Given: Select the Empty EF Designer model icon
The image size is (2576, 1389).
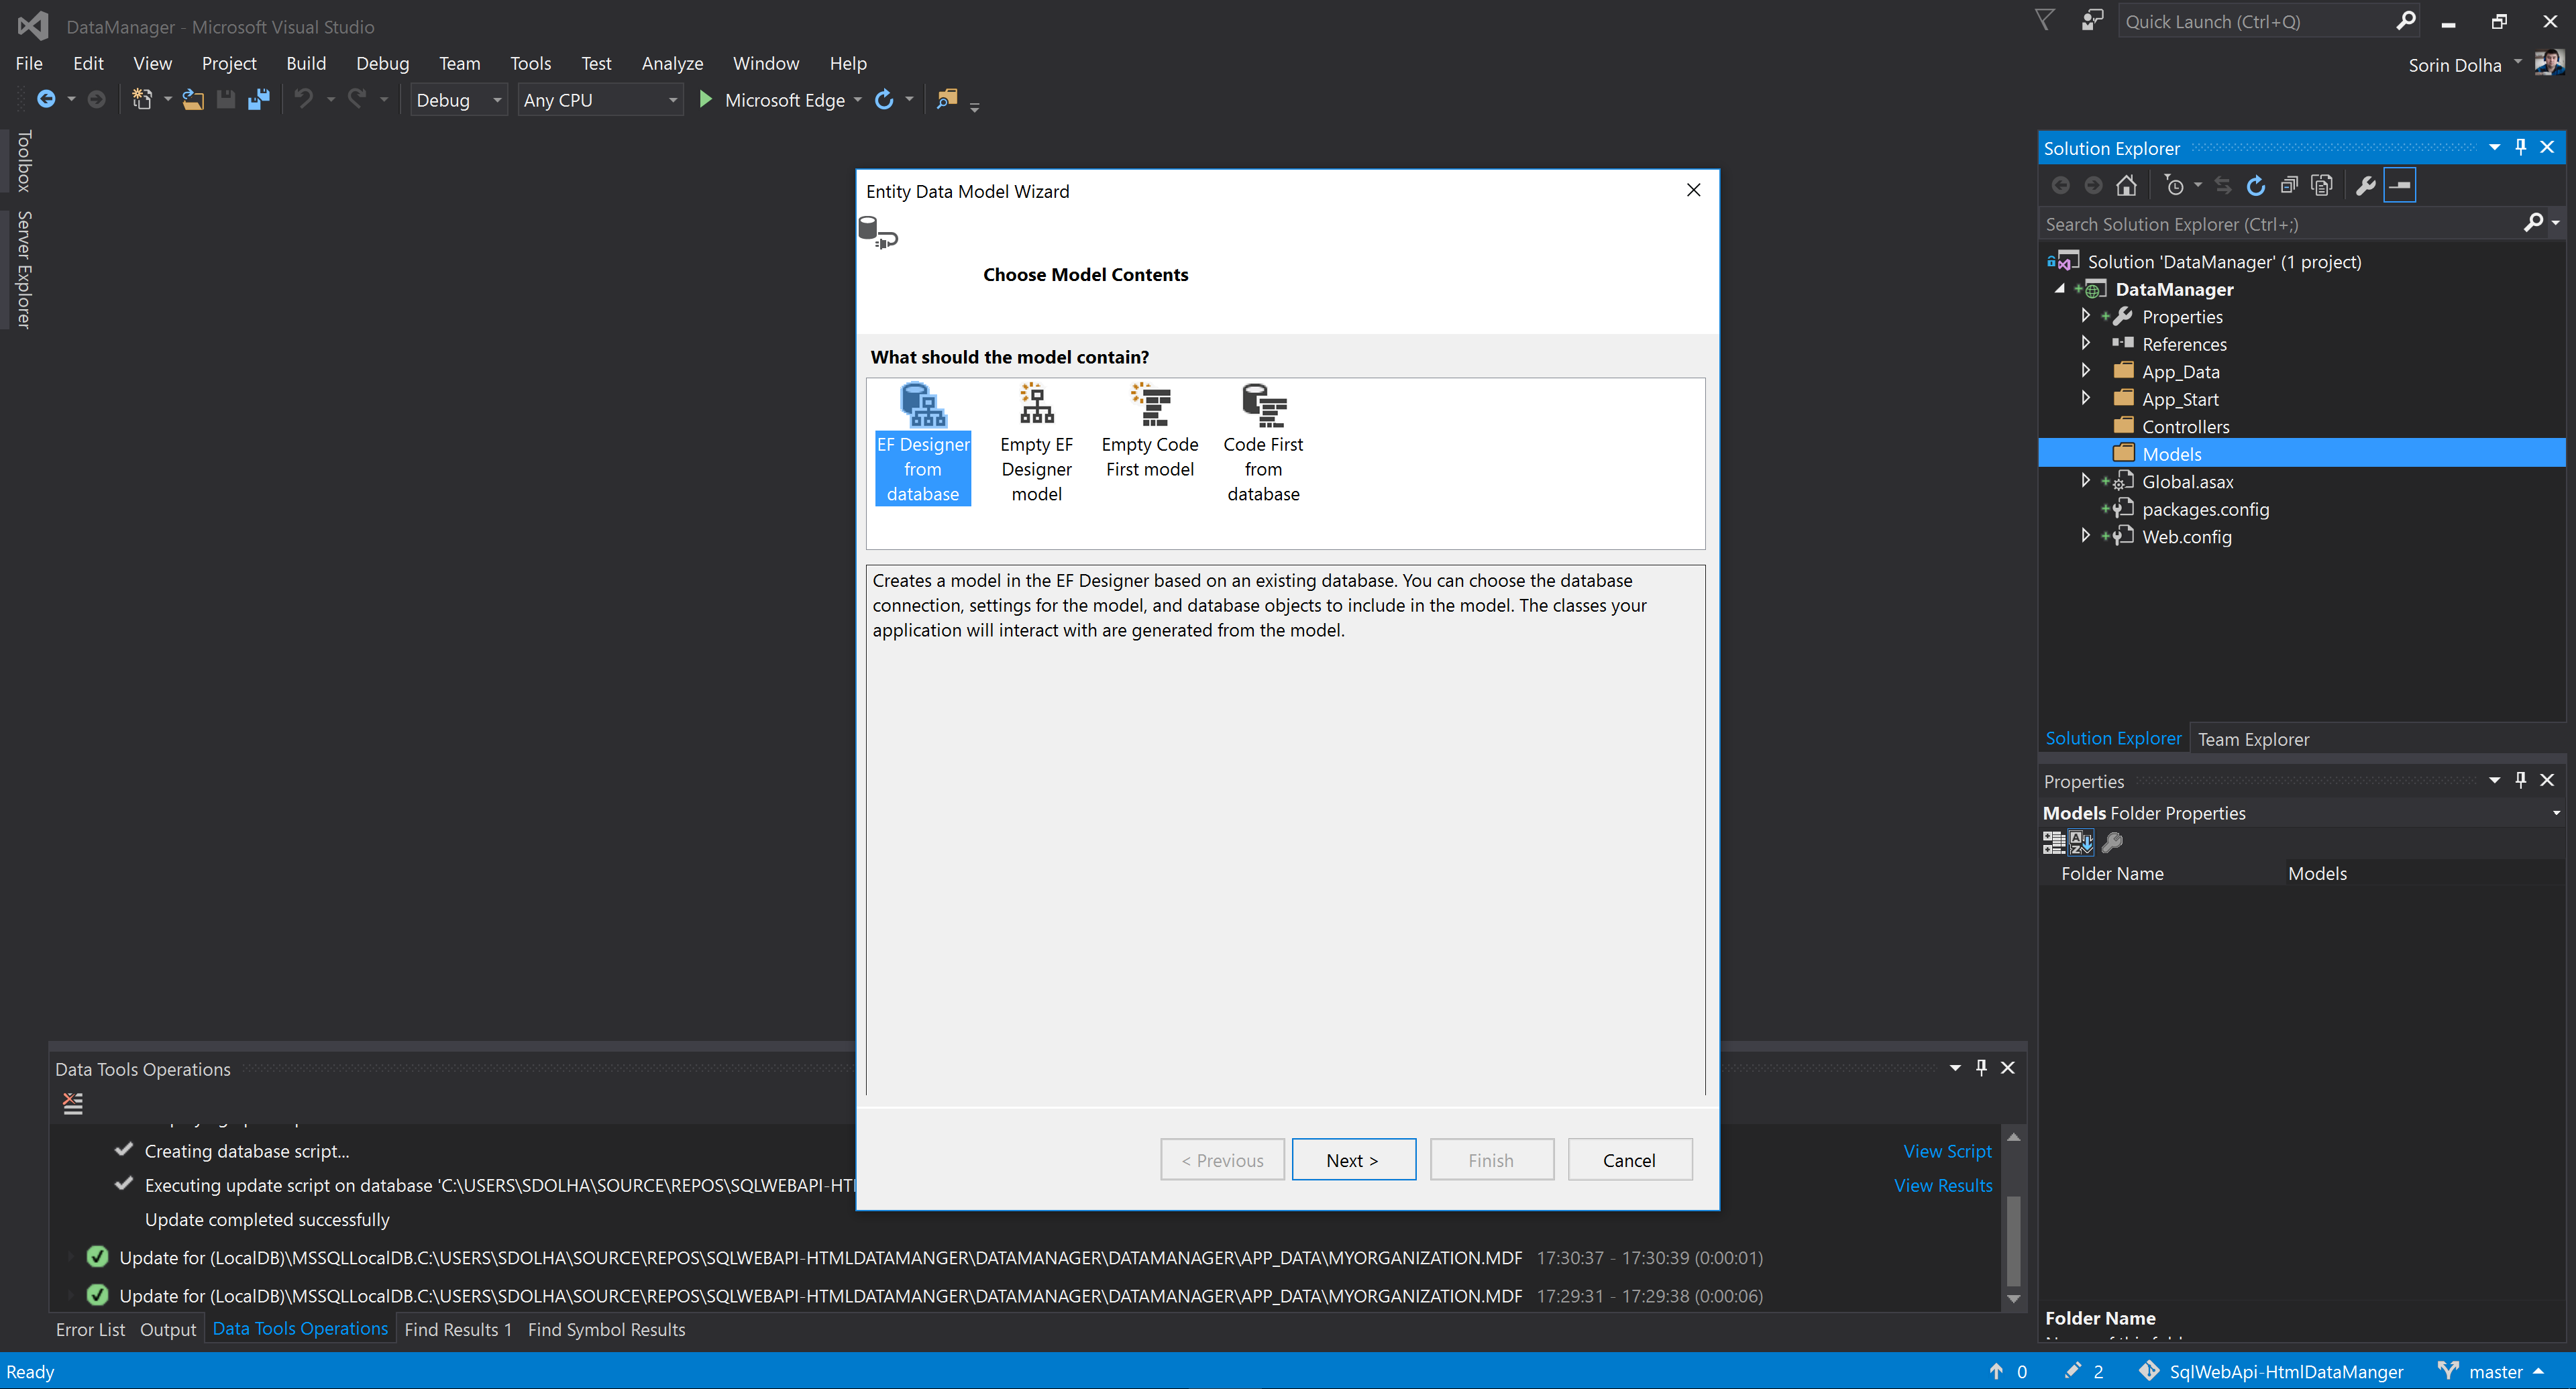Looking at the screenshot, I should pyautogui.click(x=1036, y=404).
